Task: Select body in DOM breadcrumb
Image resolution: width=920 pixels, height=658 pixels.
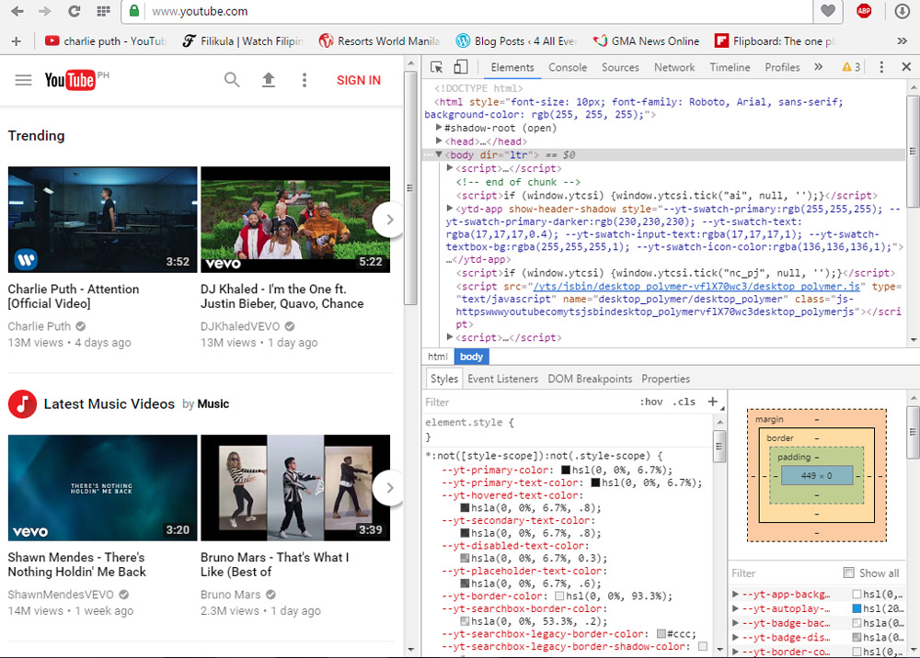Action: pyautogui.click(x=471, y=357)
